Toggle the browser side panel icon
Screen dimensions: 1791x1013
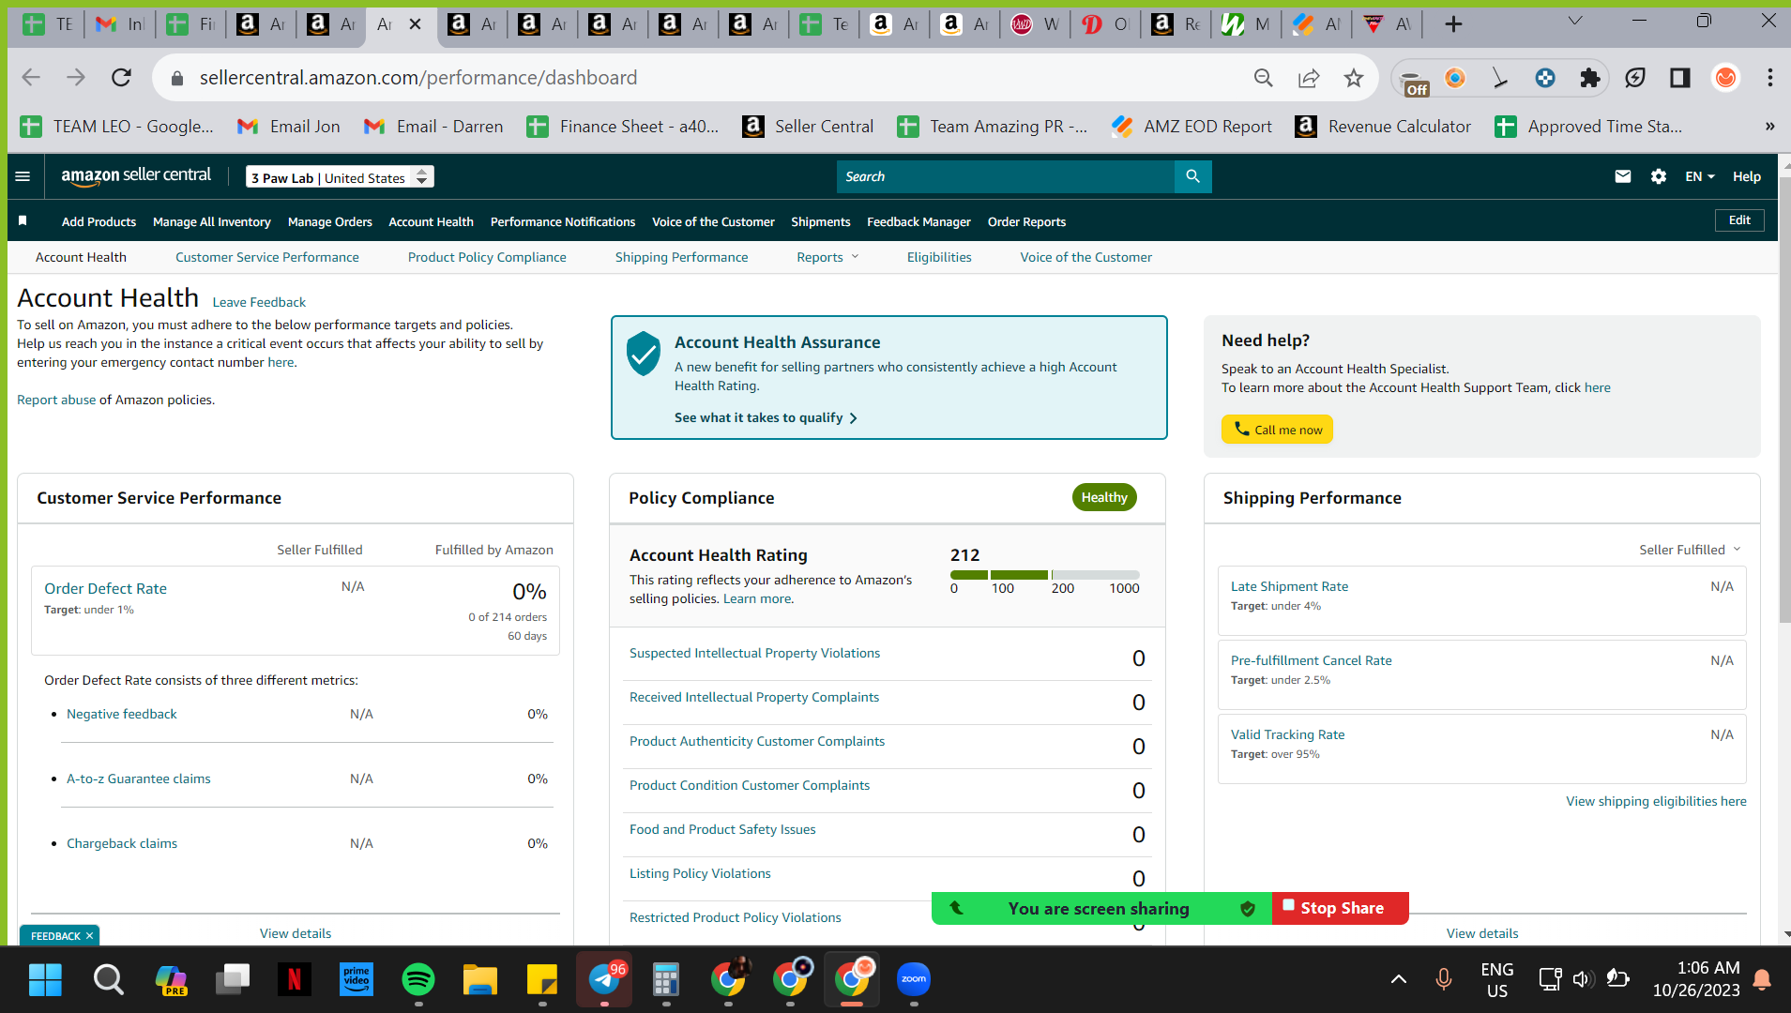point(1679,78)
